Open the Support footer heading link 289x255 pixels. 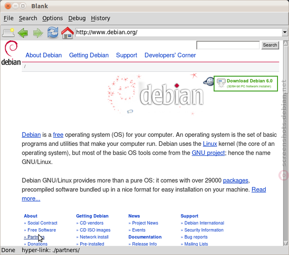pos(189,216)
